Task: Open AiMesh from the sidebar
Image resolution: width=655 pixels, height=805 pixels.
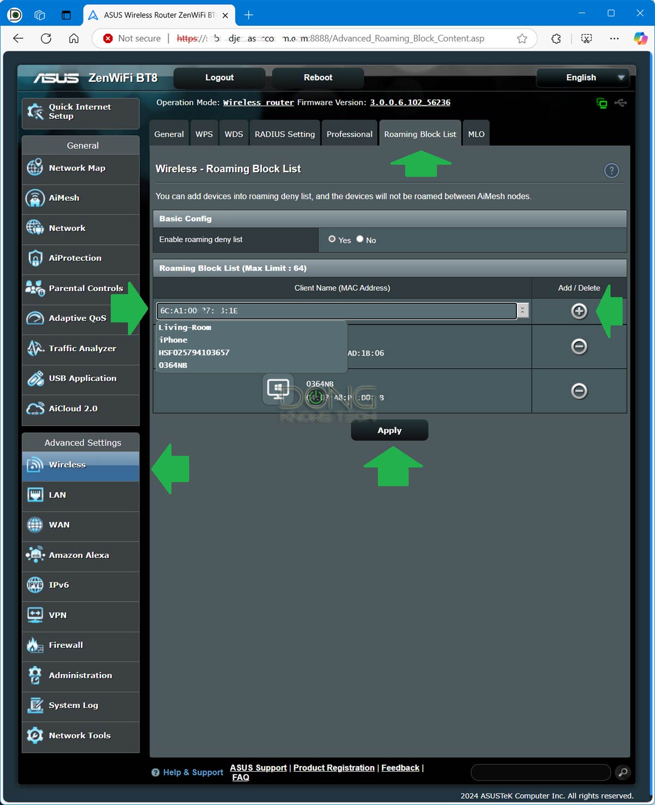Action: (x=64, y=198)
